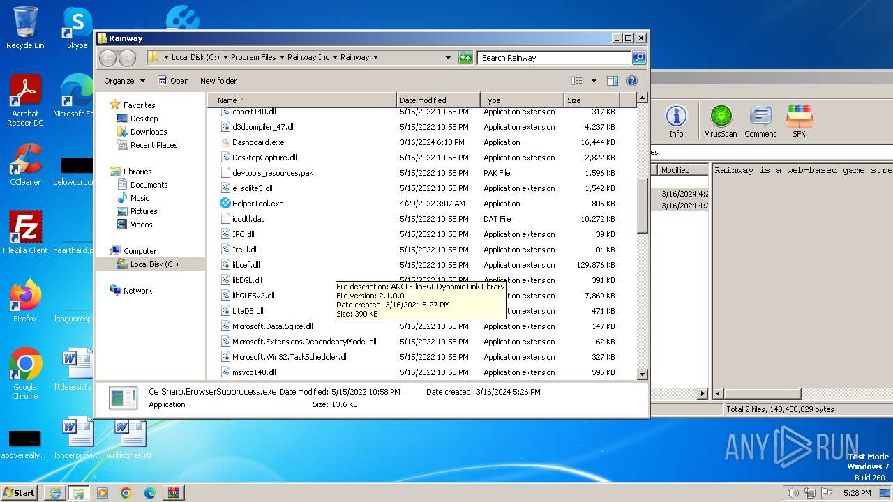893x502 pixels.
Task: Open Chrome from the taskbar
Action: click(126, 493)
